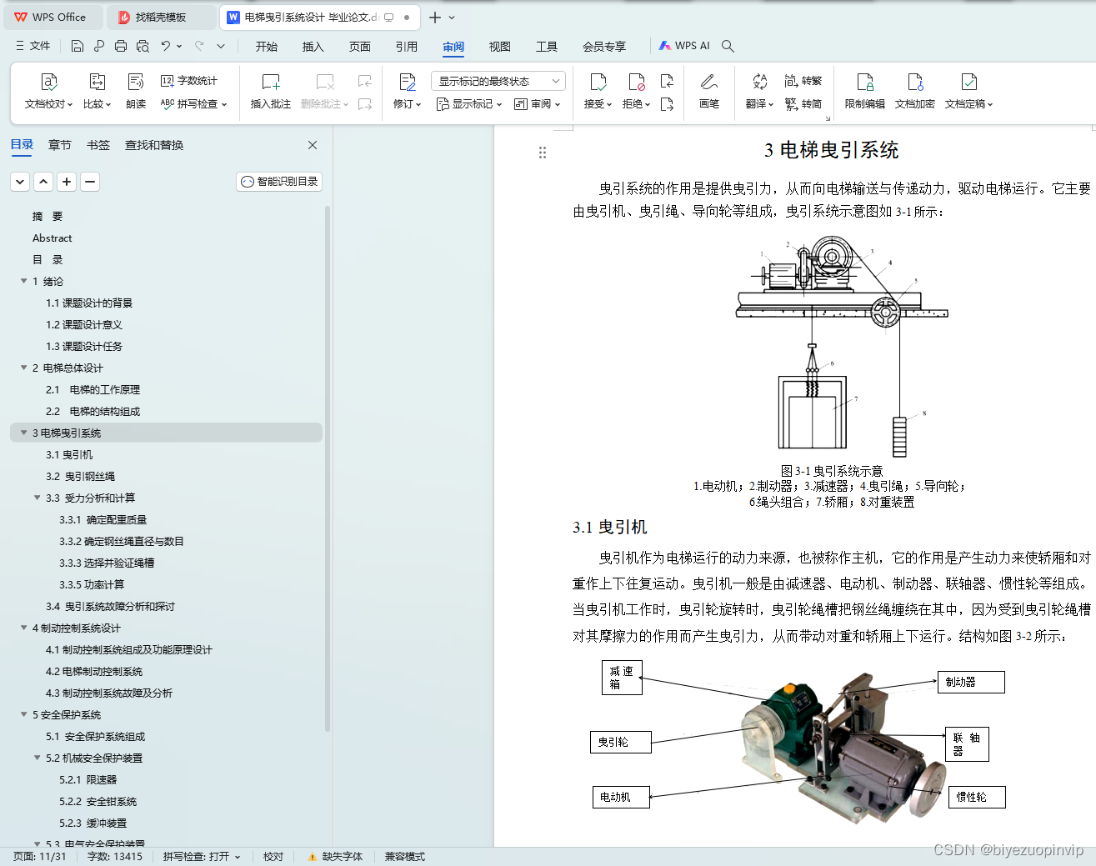Click the minus button to remove heading
1096x866 pixels.
(x=90, y=182)
